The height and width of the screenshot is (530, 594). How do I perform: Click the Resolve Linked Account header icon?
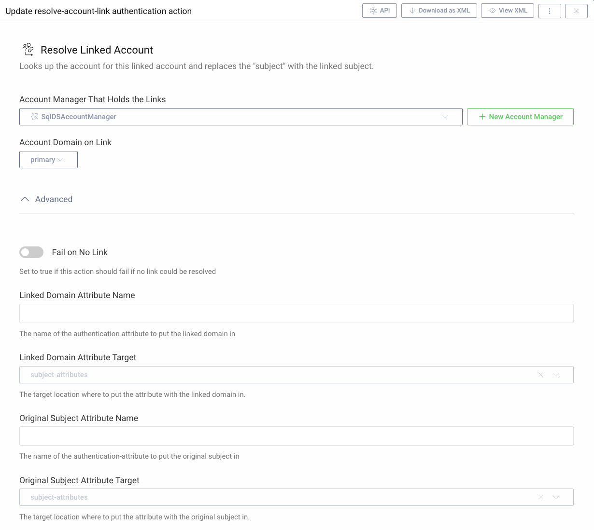pos(28,49)
